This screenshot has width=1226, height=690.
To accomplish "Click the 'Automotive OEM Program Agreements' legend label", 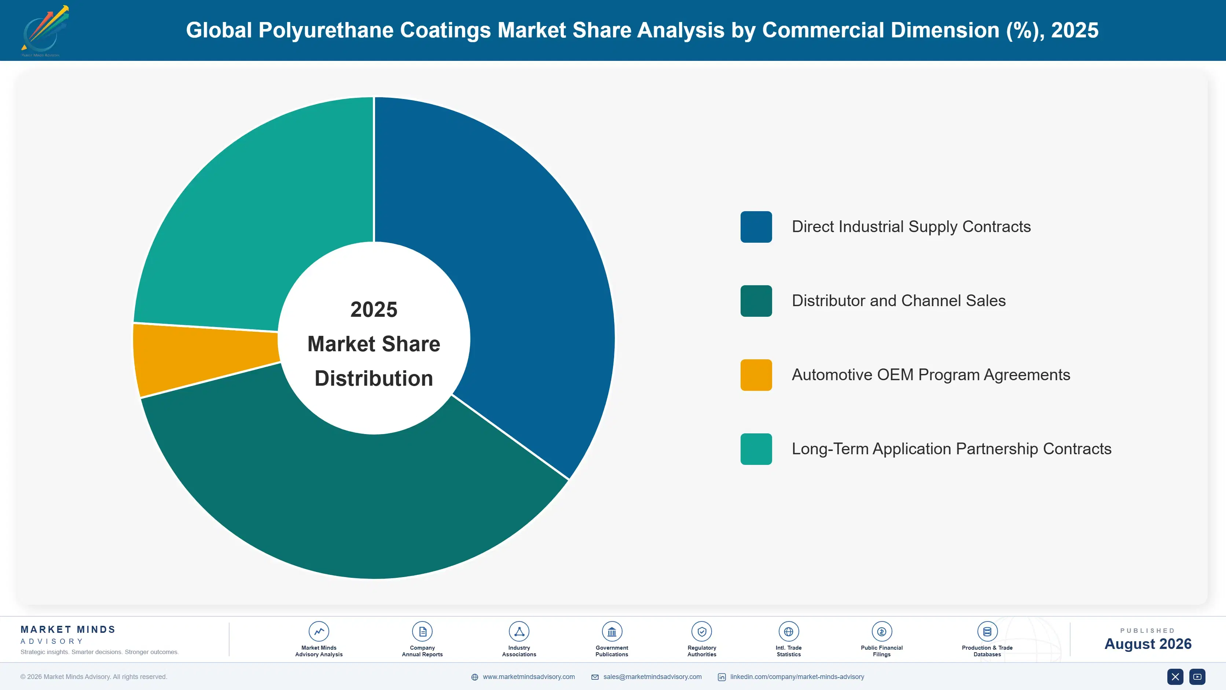I will click(x=931, y=375).
